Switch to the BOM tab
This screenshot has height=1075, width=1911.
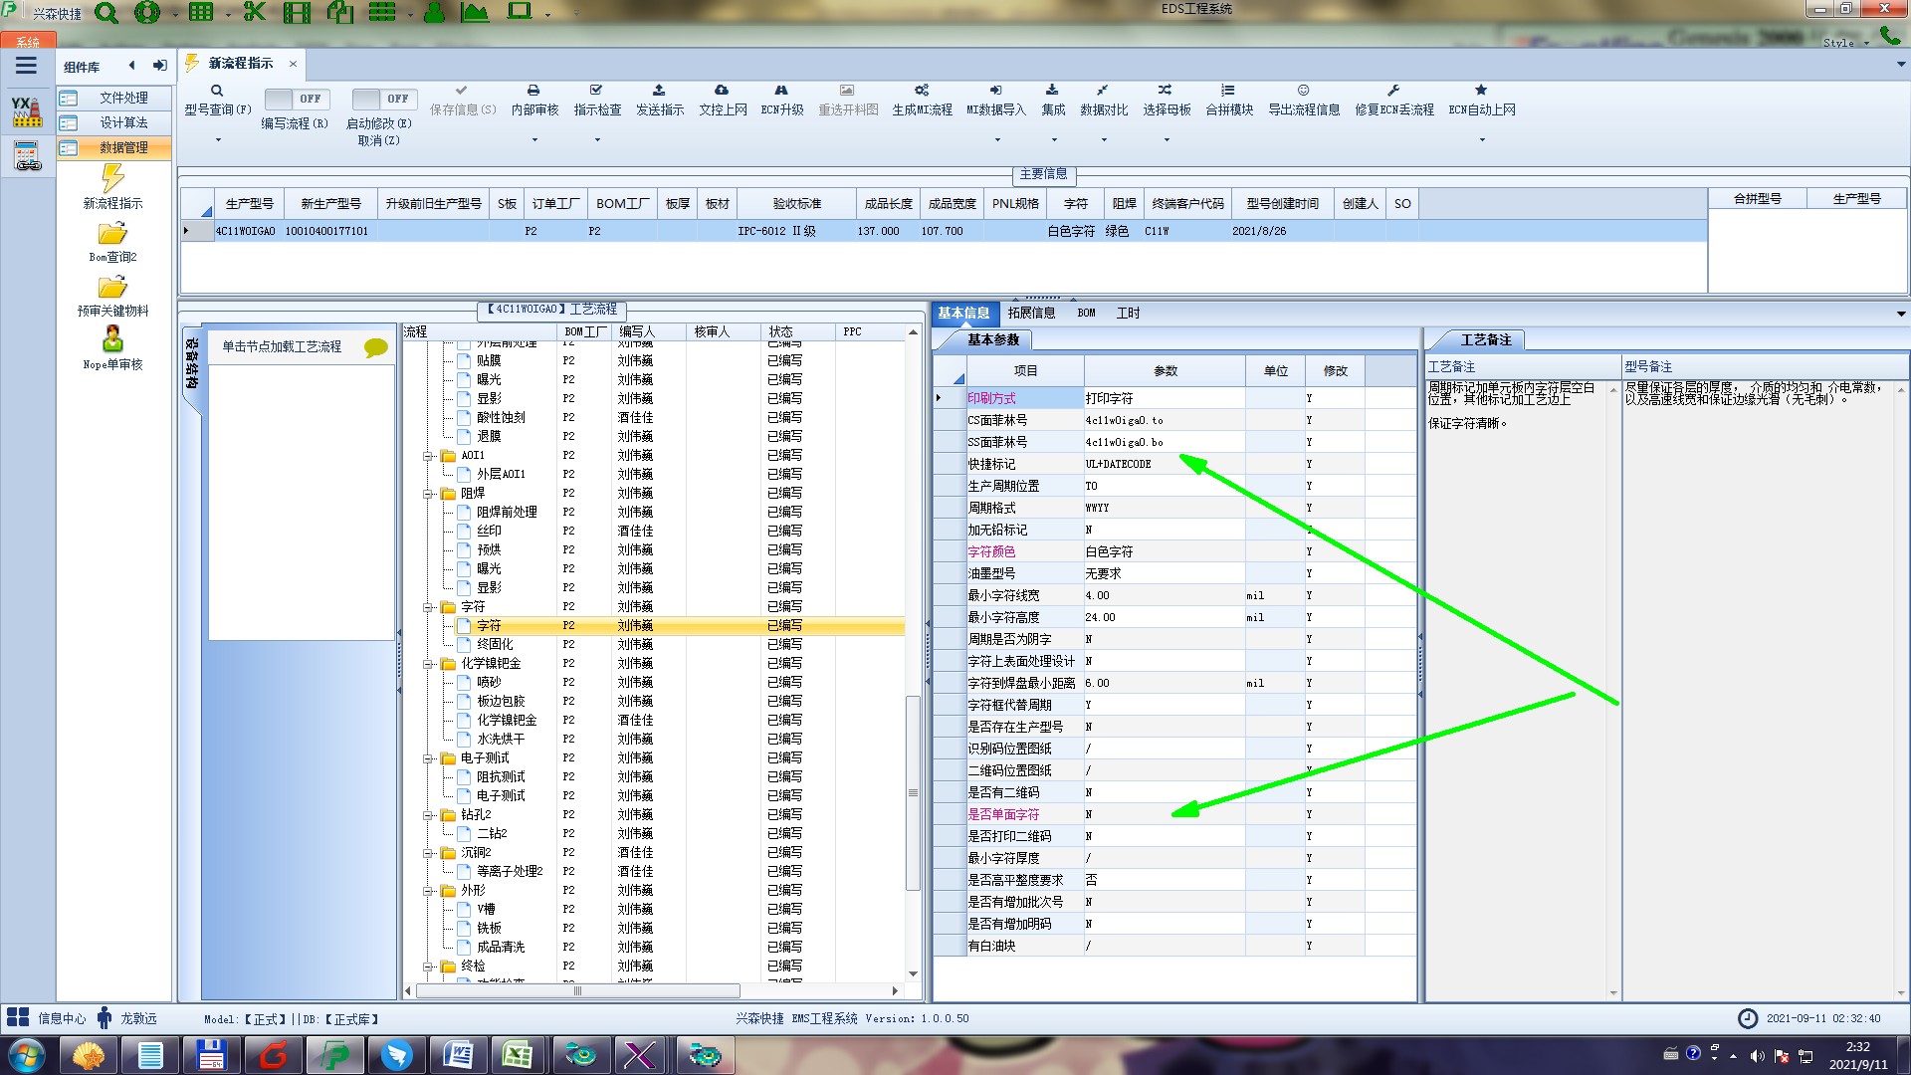point(1086,313)
